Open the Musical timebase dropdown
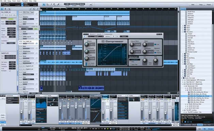Image resolution: width=214 pixels, height=131 pixels. (82, 4)
